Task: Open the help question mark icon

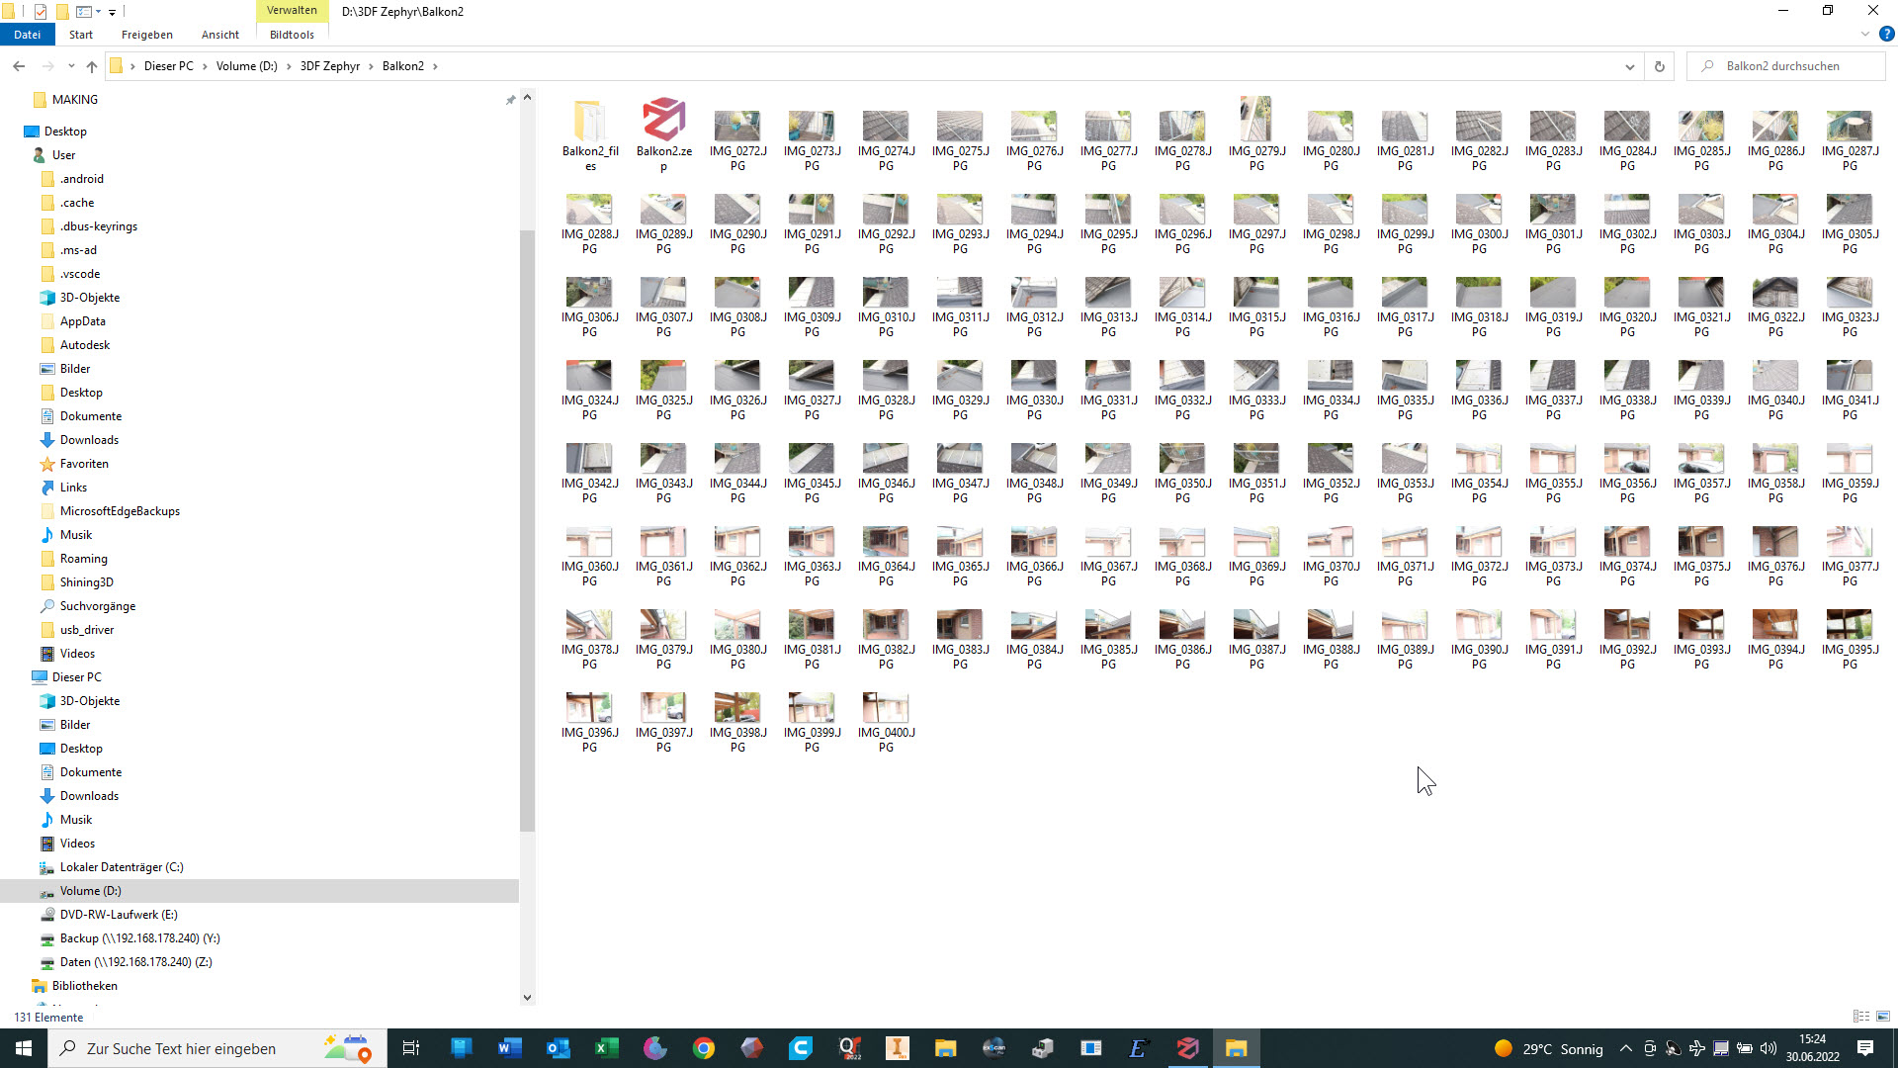Action: pyautogui.click(x=1886, y=34)
